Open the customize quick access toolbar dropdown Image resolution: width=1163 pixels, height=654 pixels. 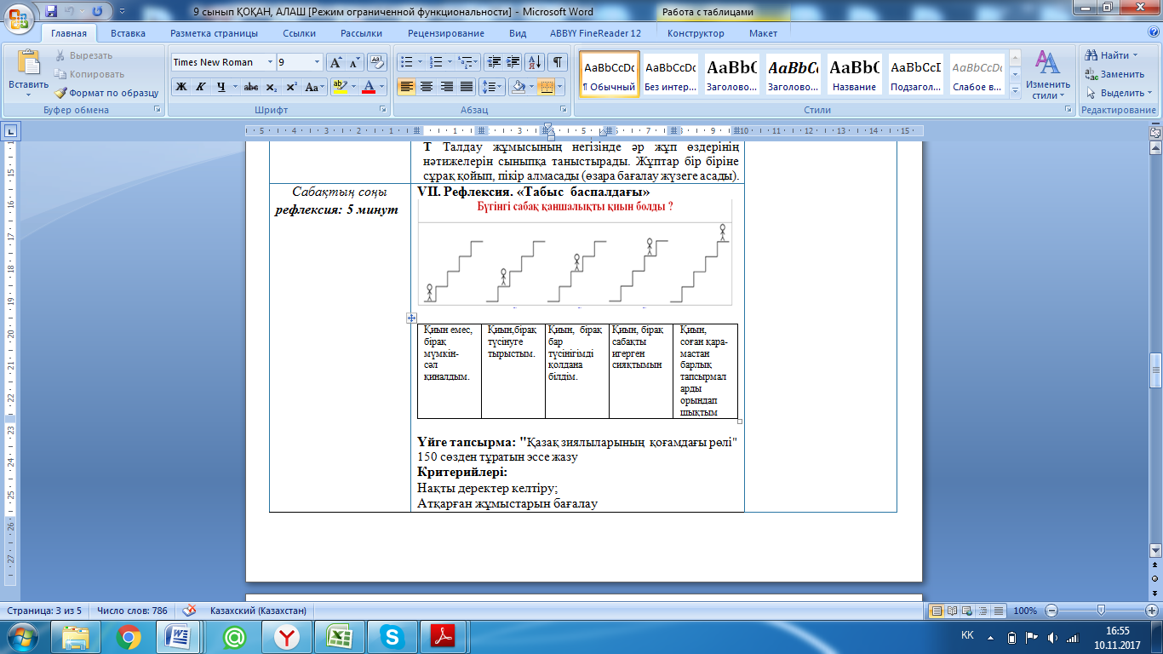[120, 12]
